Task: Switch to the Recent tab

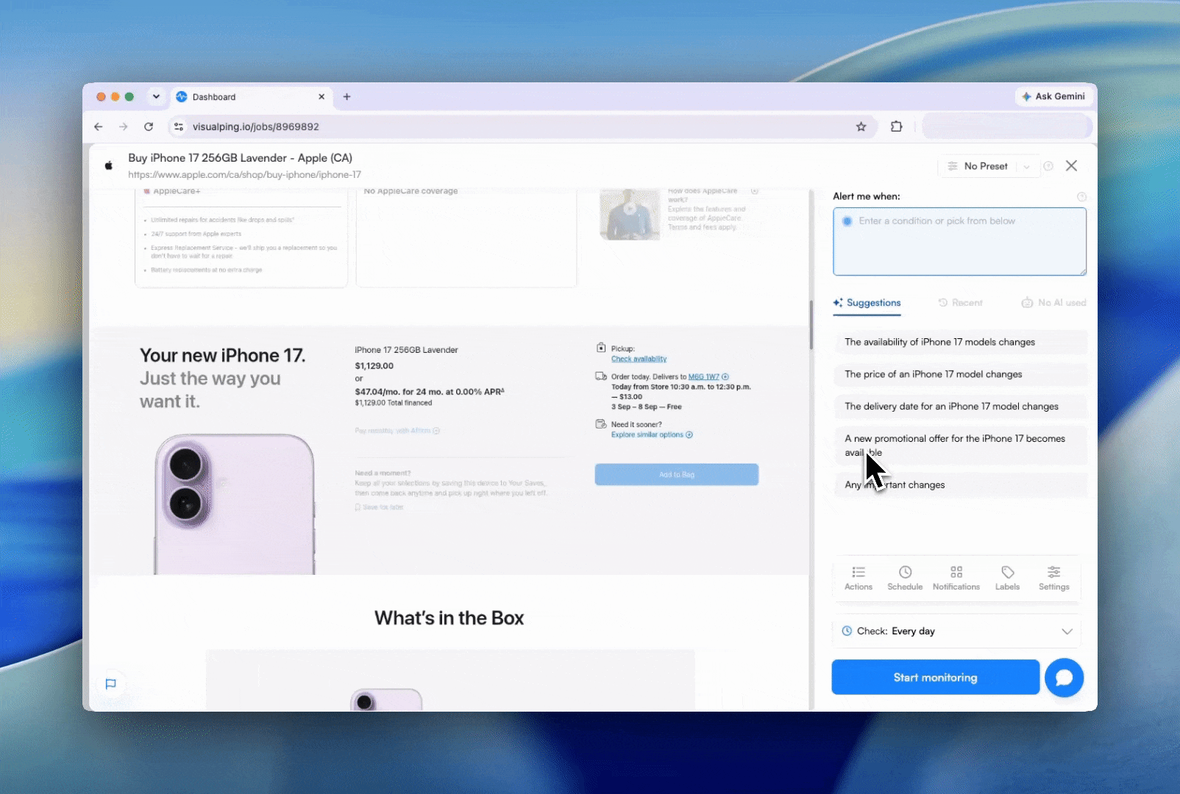Action: [x=960, y=303]
